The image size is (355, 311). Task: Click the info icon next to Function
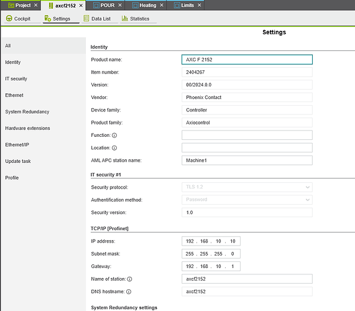point(114,135)
